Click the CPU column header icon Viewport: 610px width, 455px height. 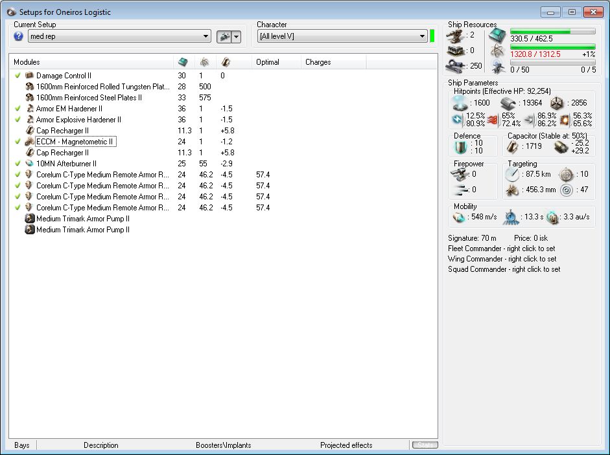tap(183, 61)
